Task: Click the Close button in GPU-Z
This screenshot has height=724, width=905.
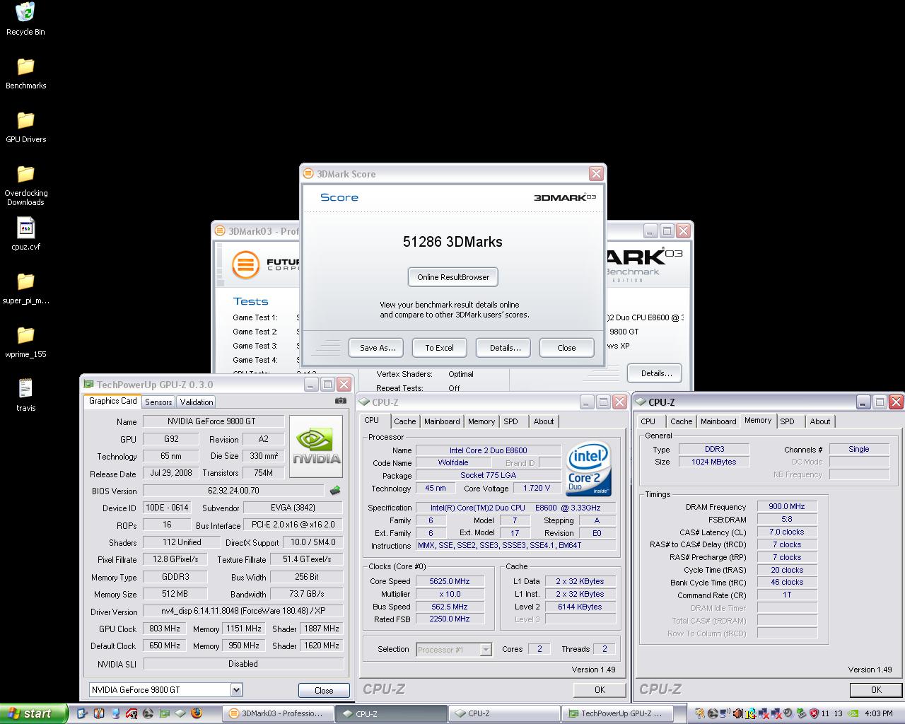Action: (324, 690)
